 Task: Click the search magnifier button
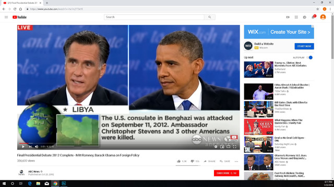point(210,17)
